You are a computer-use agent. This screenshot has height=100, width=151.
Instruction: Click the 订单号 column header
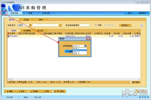click(14, 33)
